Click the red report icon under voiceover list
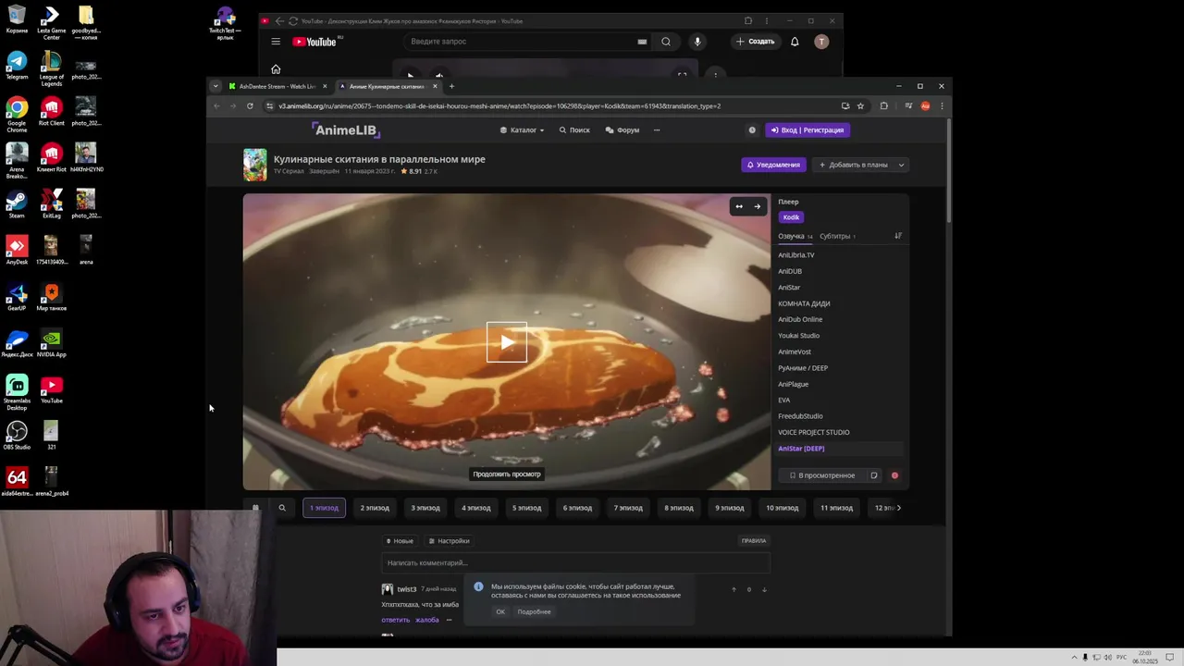Image resolution: width=1184 pixels, height=666 pixels. coord(894,475)
